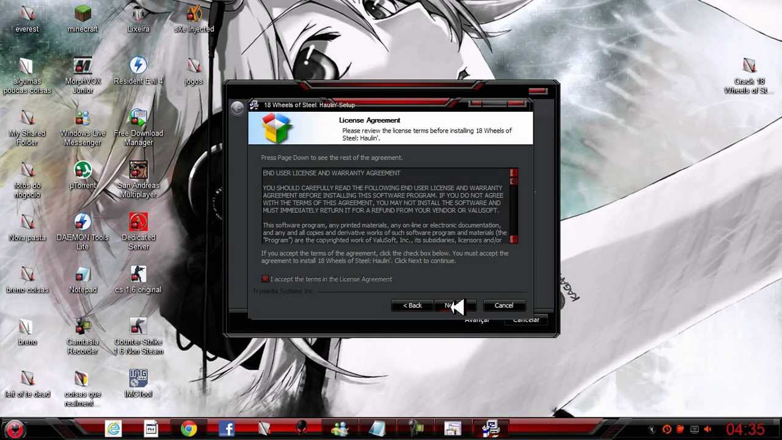Open the sXe Injected shortcut
The width and height of the screenshot is (782, 440).
(x=194, y=18)
